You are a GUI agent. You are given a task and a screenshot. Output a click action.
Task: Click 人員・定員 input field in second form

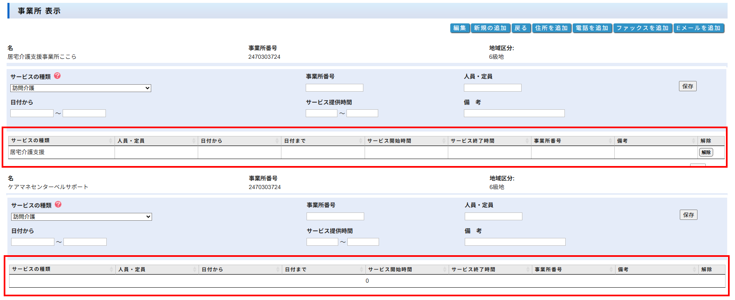point(493,217)
